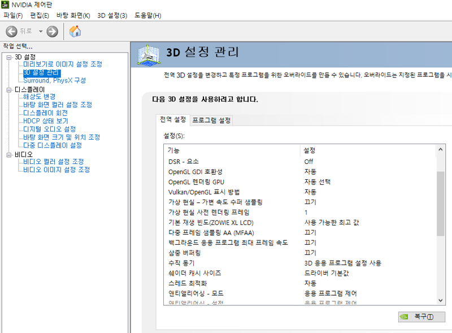This screenshot has width=452, height=333.
Task: Select 3D 설정 관리 in the tree
Action: [42, 72]
